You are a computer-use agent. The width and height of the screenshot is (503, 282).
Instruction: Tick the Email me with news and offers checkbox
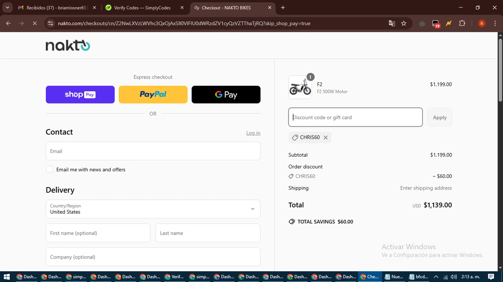(50, 169)
